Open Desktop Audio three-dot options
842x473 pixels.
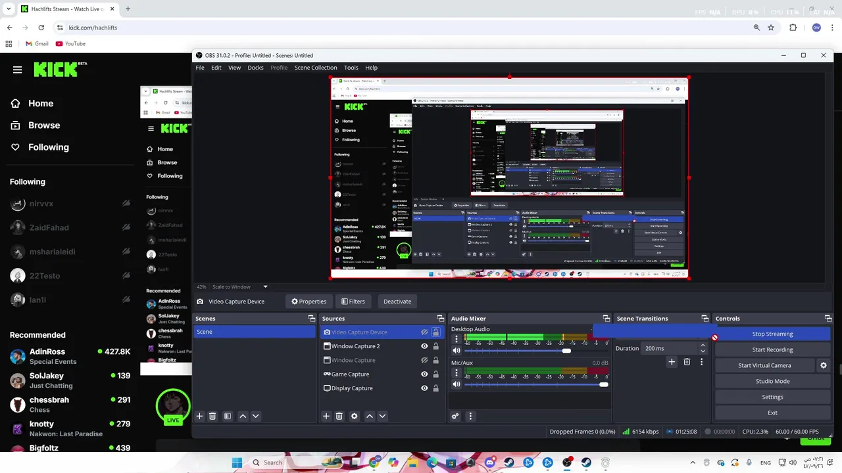[457, 339]
